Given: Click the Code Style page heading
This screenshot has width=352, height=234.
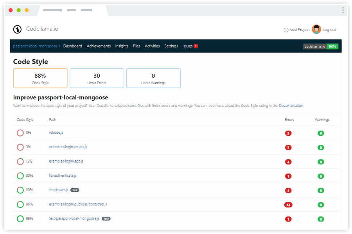Looking at the screenshot, I should [31, 62].
